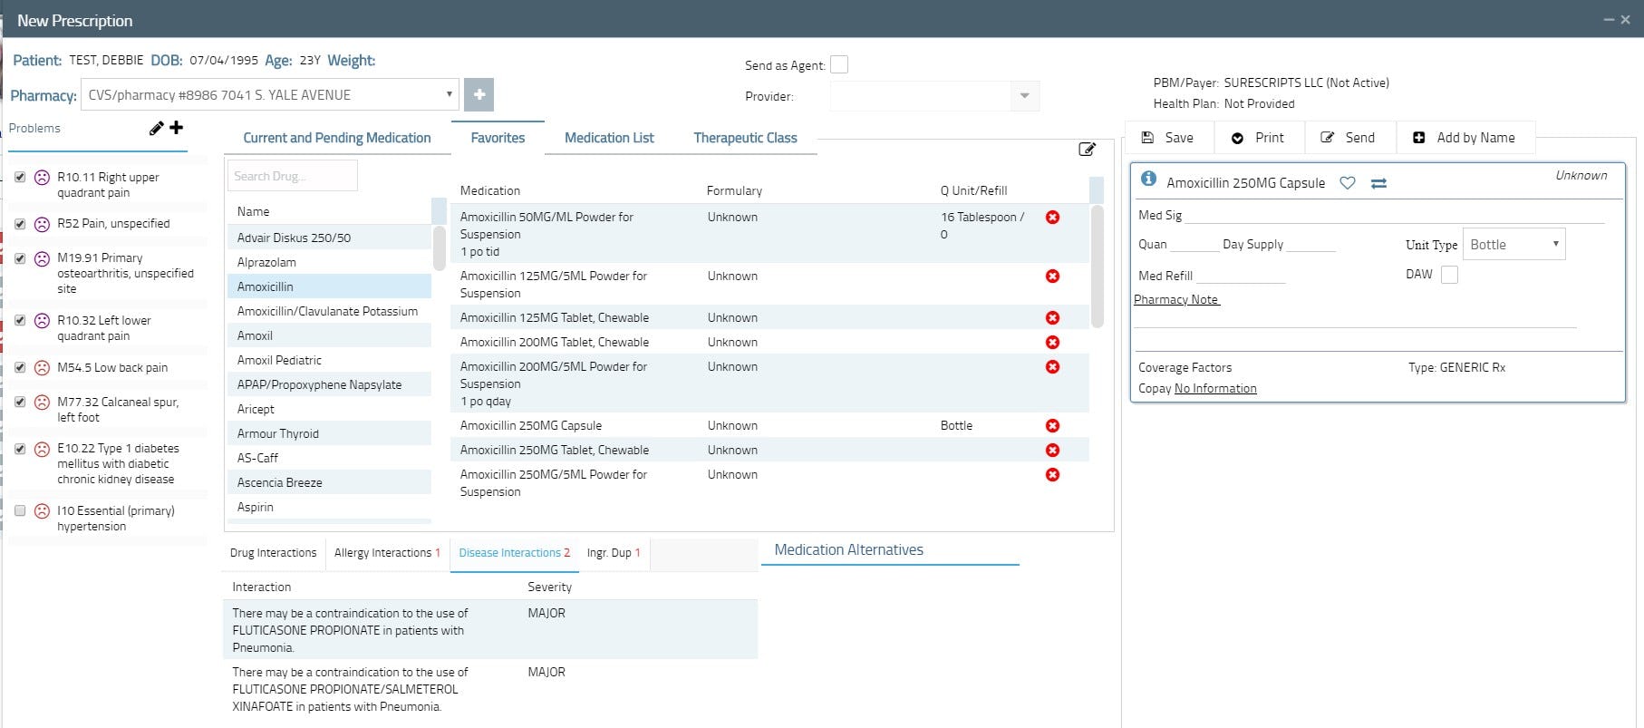Click the plus icon to add a problem

click(x=177, y=128)
